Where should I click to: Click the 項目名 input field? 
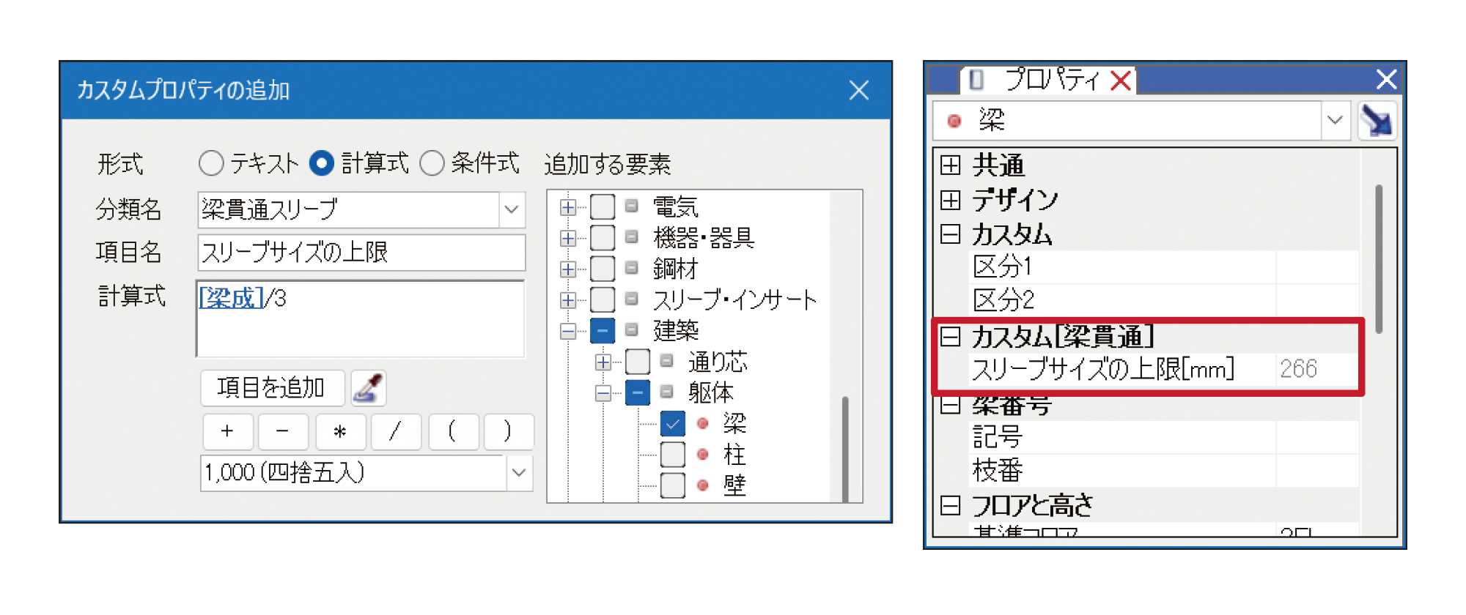tap(361, 253)
